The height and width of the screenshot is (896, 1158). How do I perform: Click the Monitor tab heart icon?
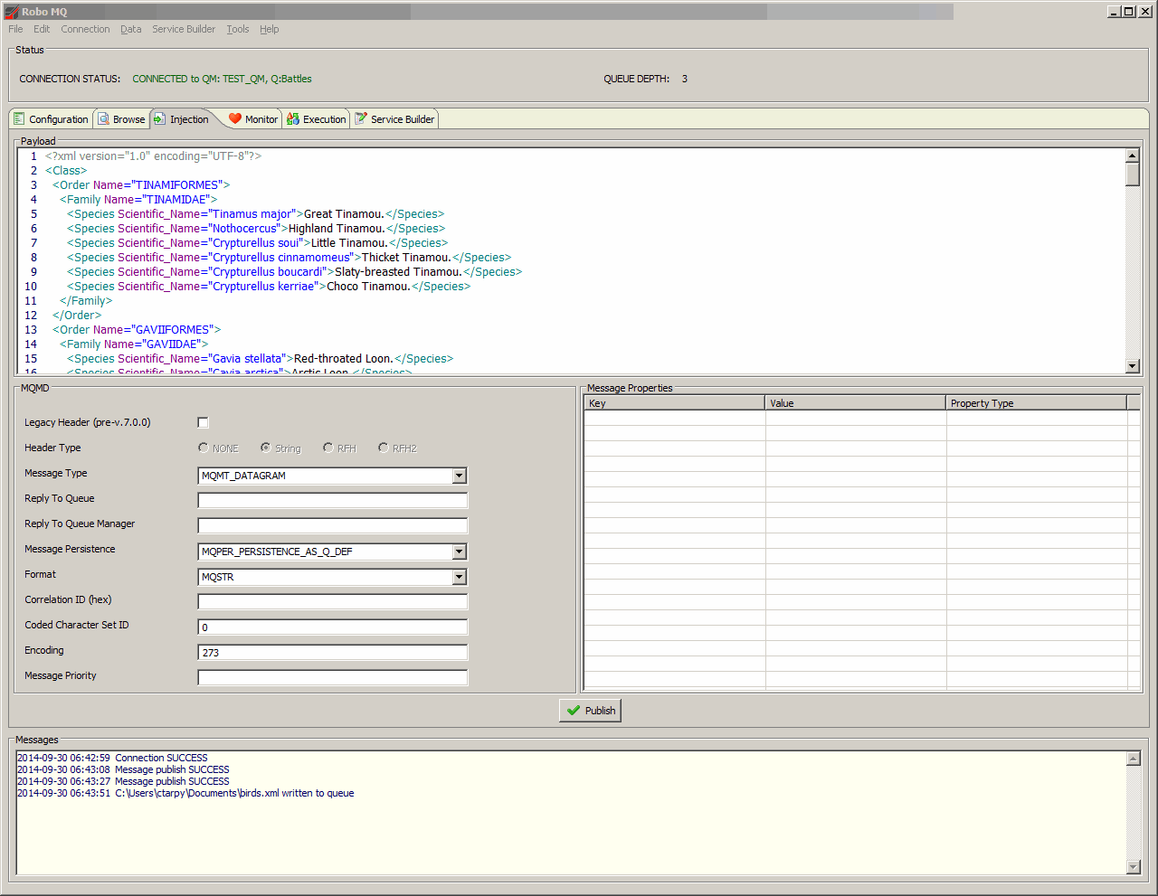tap(235, 119)
